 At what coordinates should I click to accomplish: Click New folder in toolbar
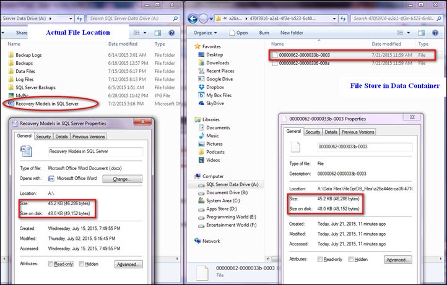(x=292, y=33)
